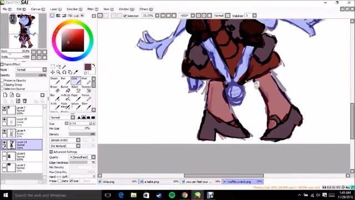Enable Preserve Opacity checkbox
Screen dimensions: 355x200
click(2, 80)
